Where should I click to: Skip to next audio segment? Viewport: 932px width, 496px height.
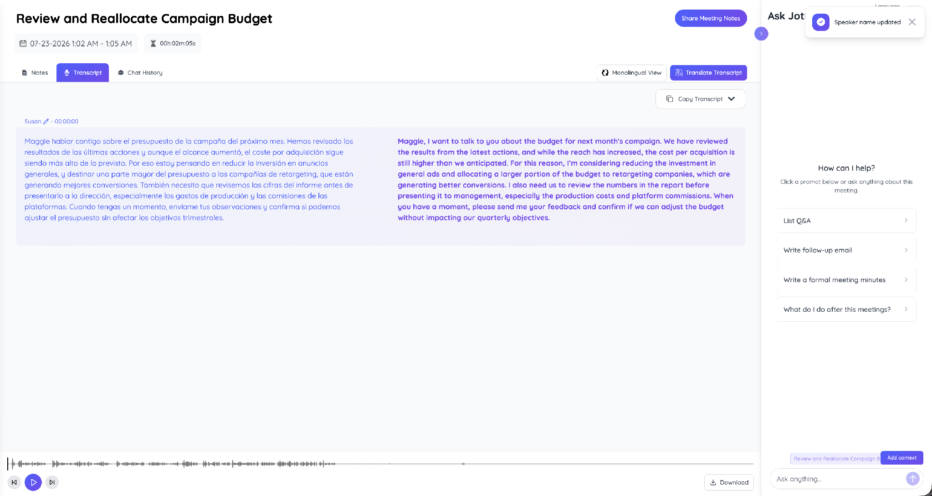(x=52, y=482)
